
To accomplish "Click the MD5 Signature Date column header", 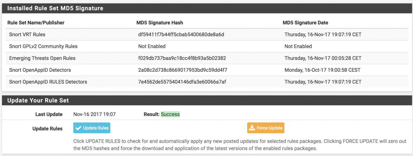I will click(x=305, y=23).
